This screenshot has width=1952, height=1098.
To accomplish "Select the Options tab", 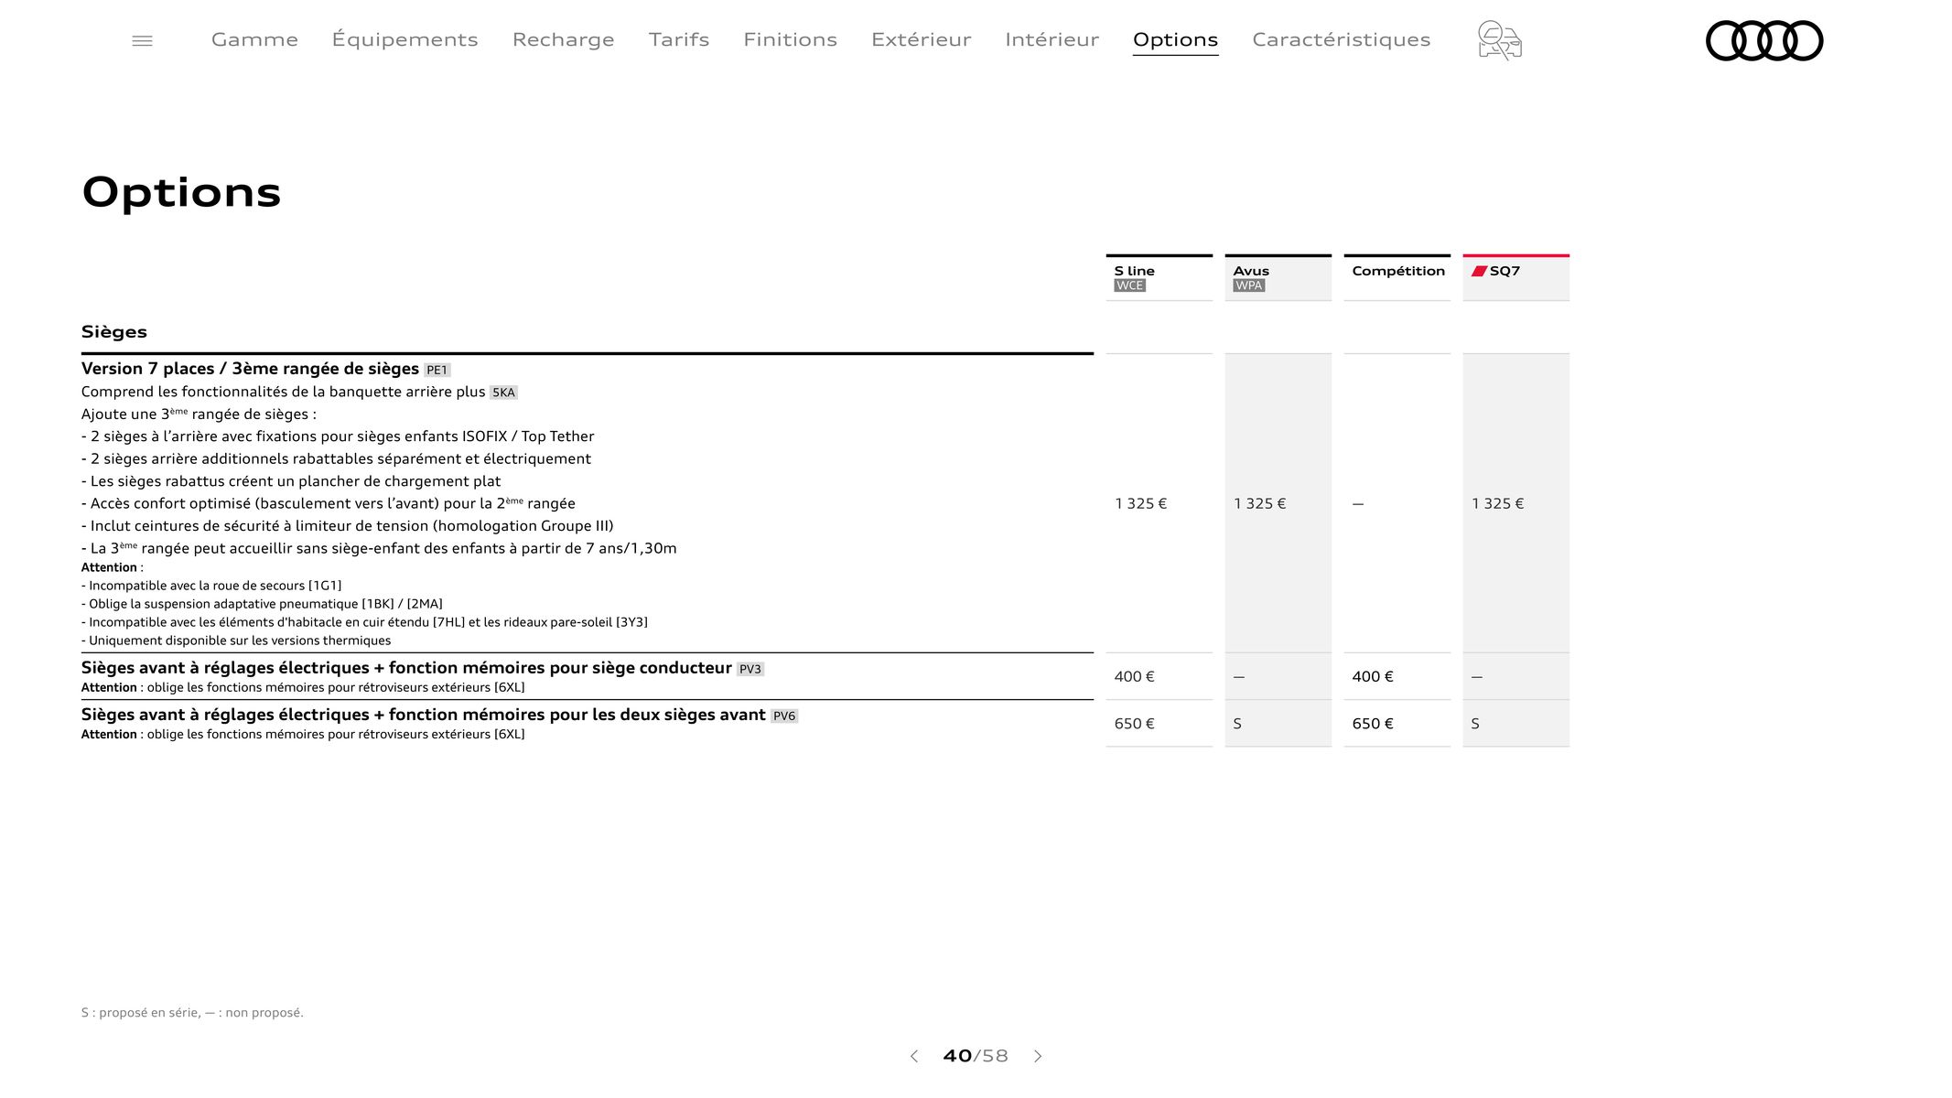I will point(1175,39).
